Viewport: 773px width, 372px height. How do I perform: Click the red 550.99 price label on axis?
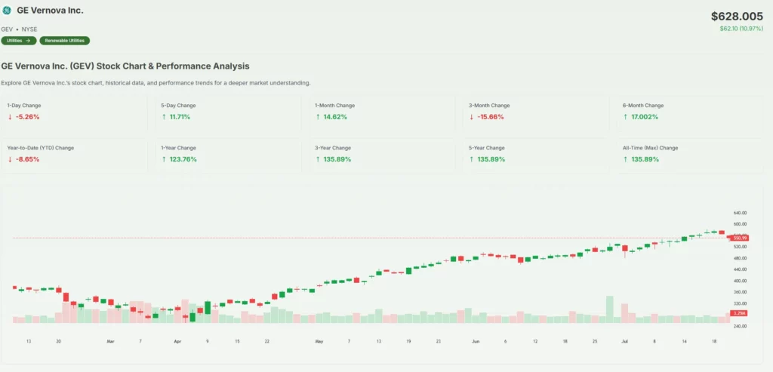[x=739, y=238]
